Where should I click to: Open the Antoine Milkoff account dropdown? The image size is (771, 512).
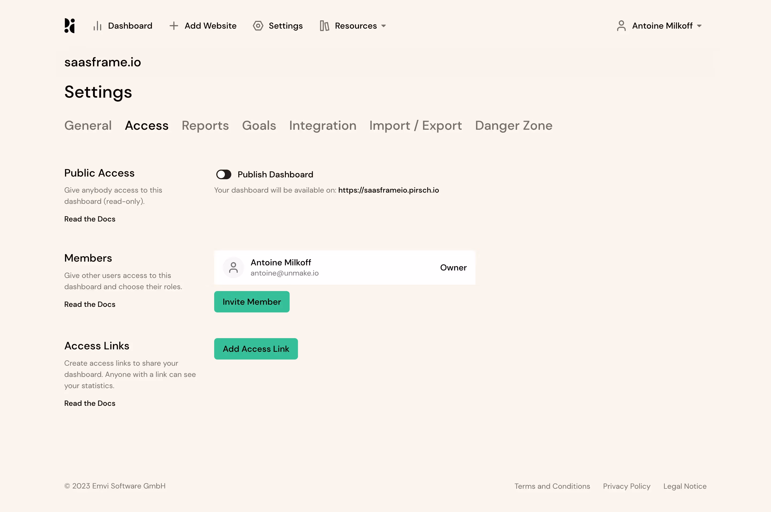tap(666, 26)
